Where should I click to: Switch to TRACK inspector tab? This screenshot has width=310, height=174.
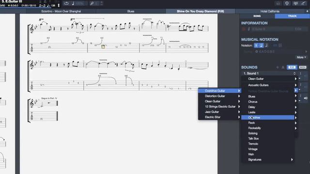click(x=292, y=16)
